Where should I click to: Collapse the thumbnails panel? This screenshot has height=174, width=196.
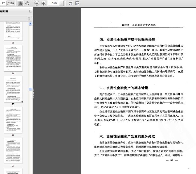pos(31,11)
